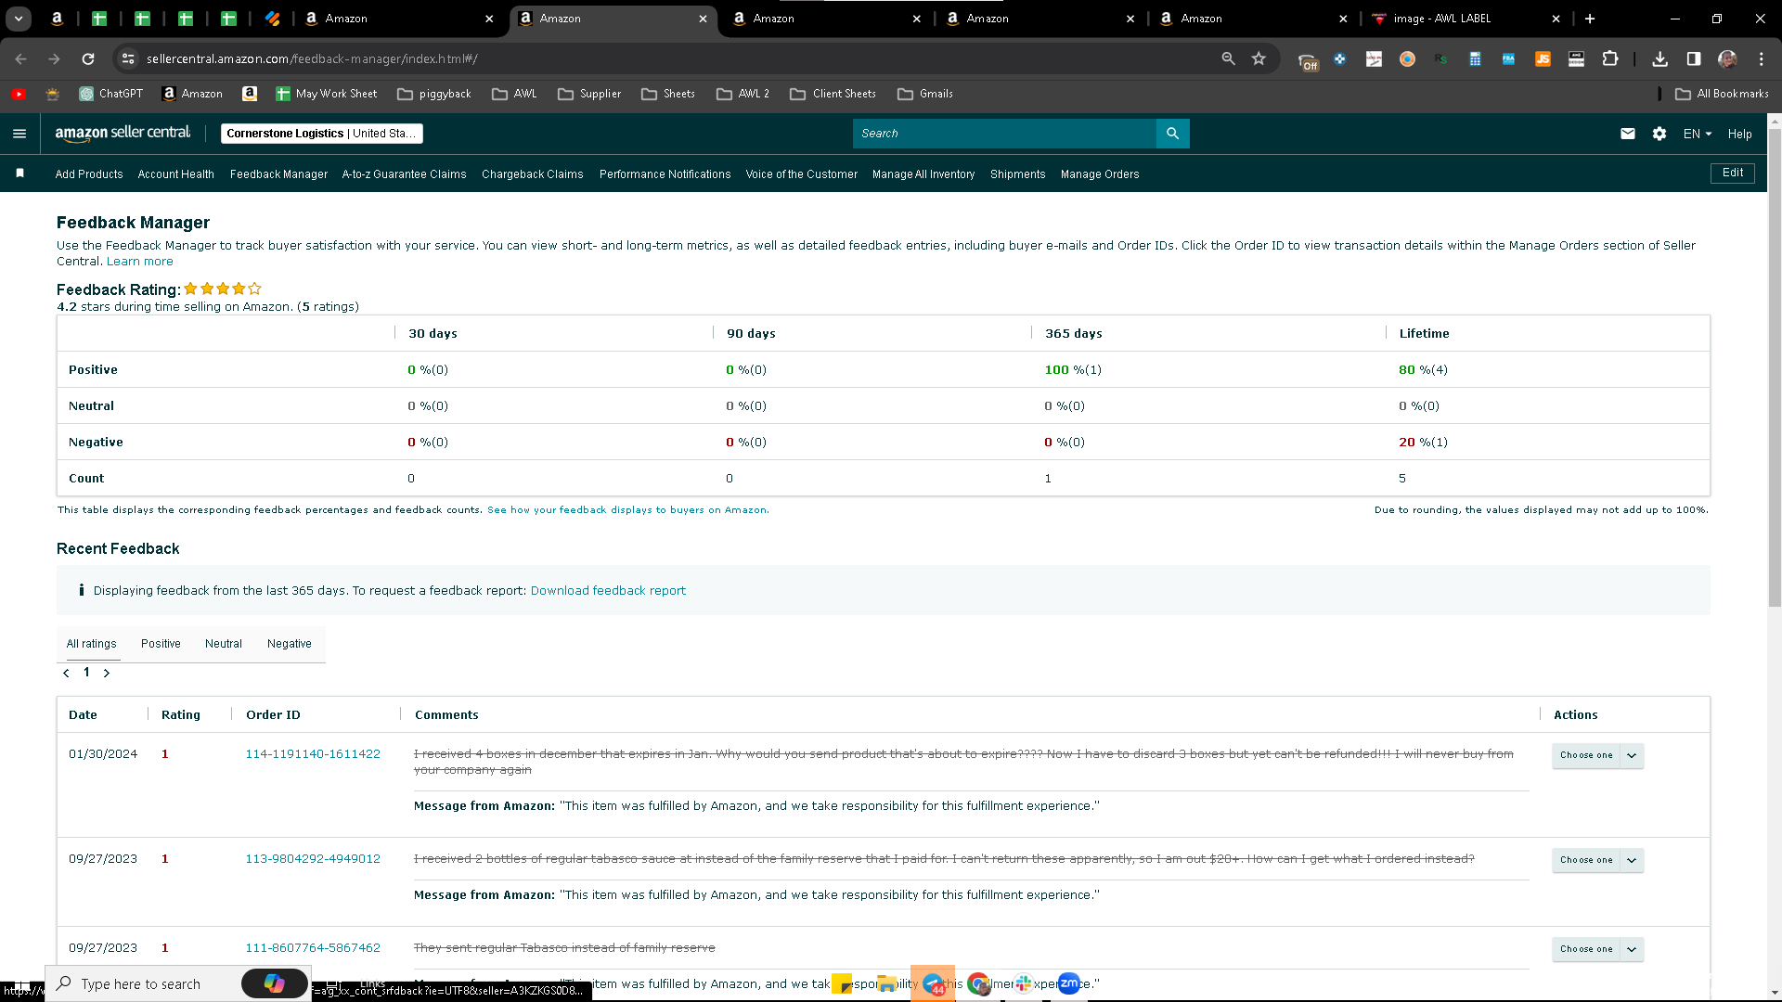
Task: Click the search magnifier button
Action: (1172, 134)
